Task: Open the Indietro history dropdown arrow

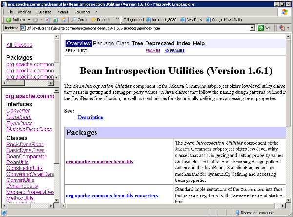Action: click(29, 20)
